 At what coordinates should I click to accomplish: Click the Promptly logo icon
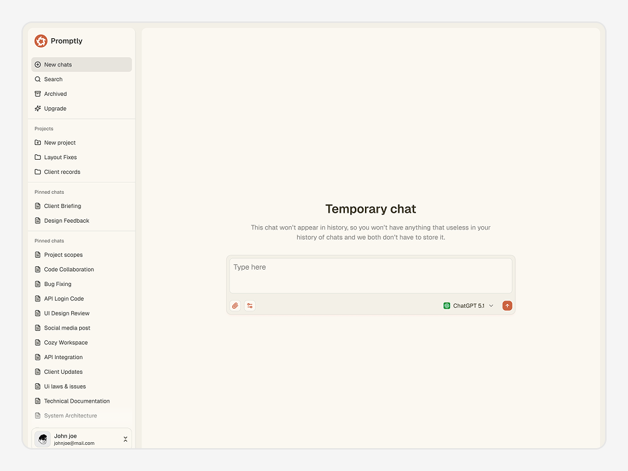click(41, 41)
